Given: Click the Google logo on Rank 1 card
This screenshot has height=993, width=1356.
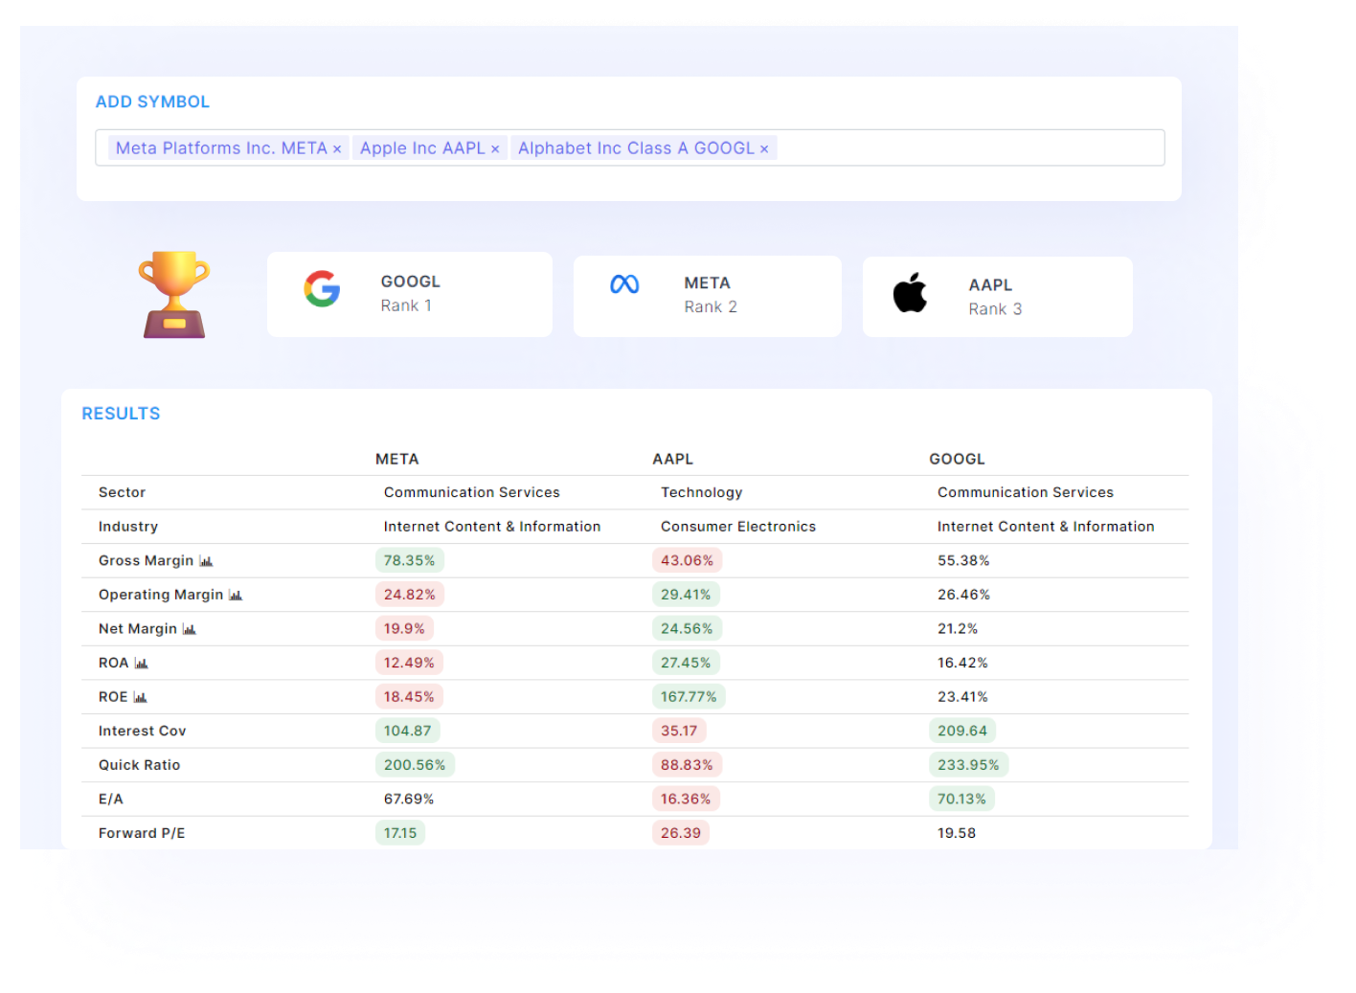Looking at the screenshot, I should coord(322,288).
